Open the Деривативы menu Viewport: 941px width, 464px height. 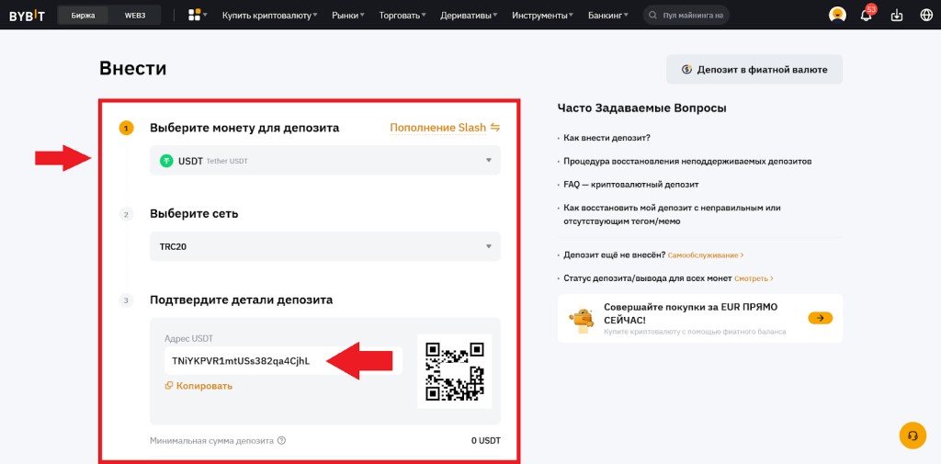pos(470,16)
